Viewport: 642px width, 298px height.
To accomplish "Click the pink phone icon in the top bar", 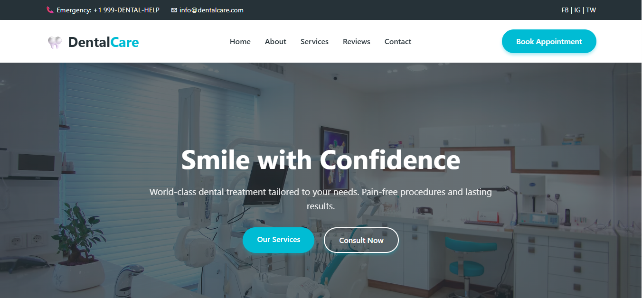I will tap(50, 10).
